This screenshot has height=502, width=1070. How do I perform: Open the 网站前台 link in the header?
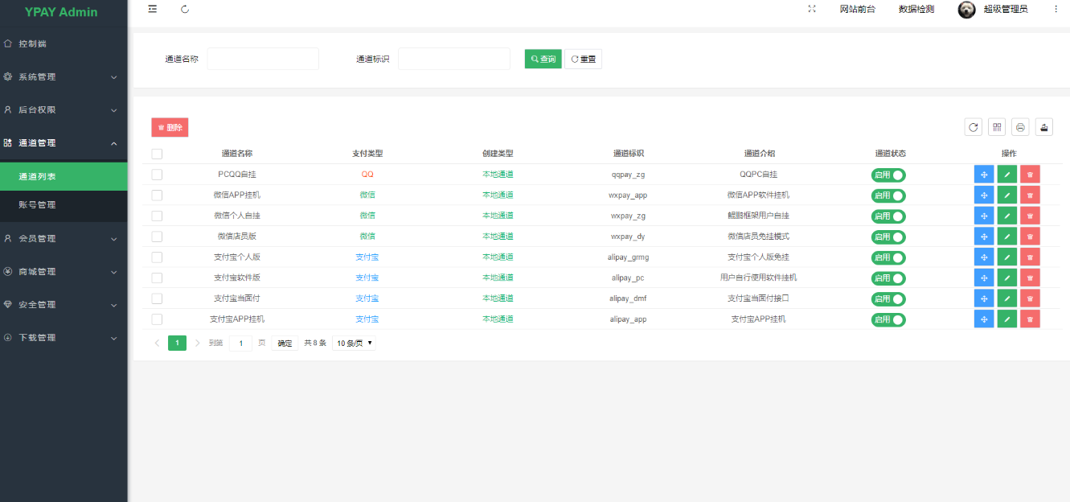[857, 9]
